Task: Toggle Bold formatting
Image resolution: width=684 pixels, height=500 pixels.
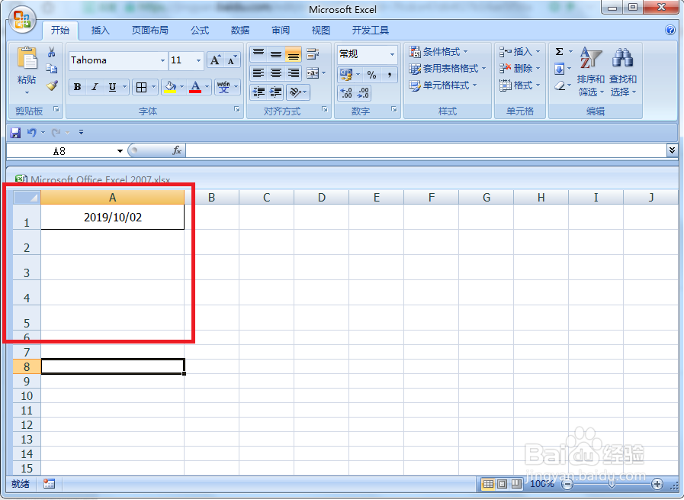Action: (x=77, y=87)
